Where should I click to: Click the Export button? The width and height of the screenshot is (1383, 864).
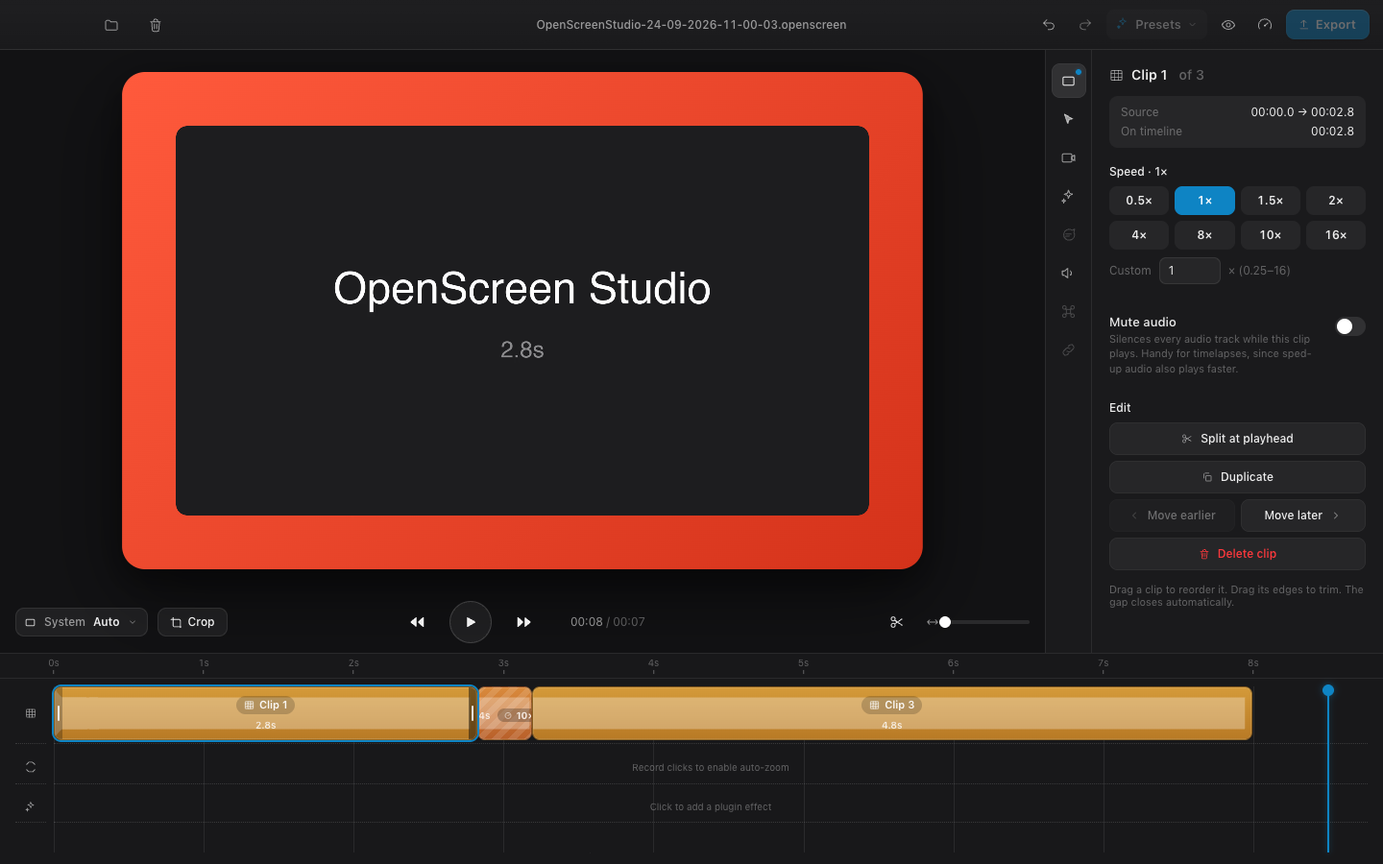pyautogui.click(x=1327, y=25)
